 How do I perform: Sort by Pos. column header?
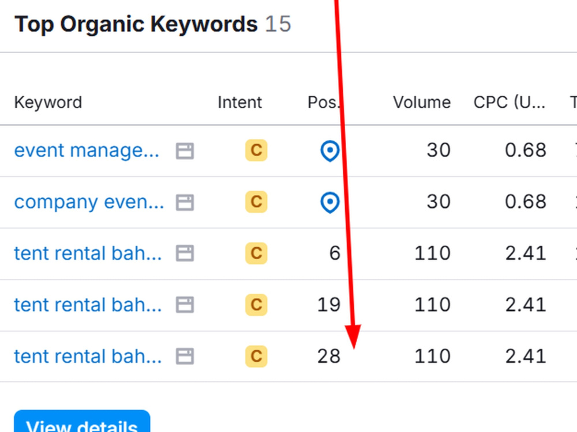pyautogui.click(x=324, y=103)
